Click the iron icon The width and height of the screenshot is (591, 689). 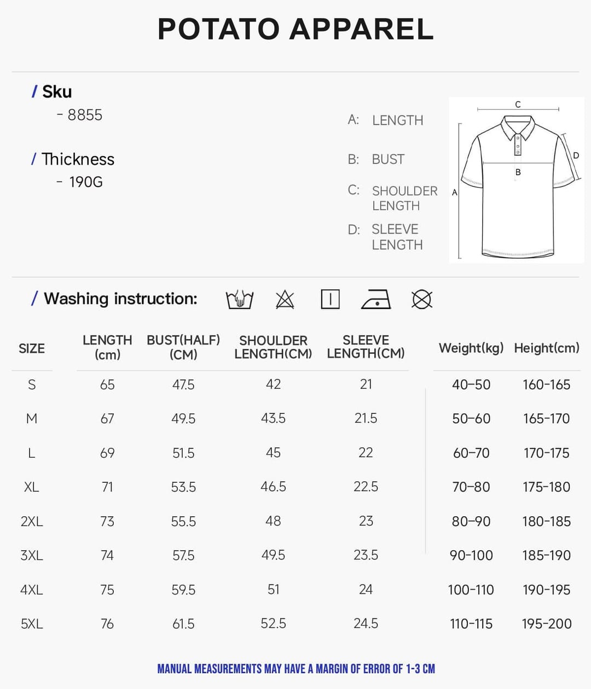376,299
